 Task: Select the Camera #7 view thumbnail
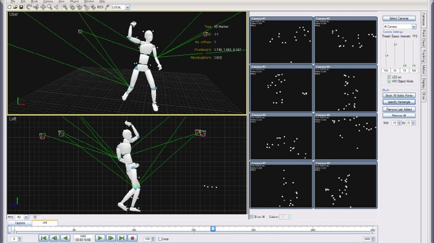click(x=281, y=185)
